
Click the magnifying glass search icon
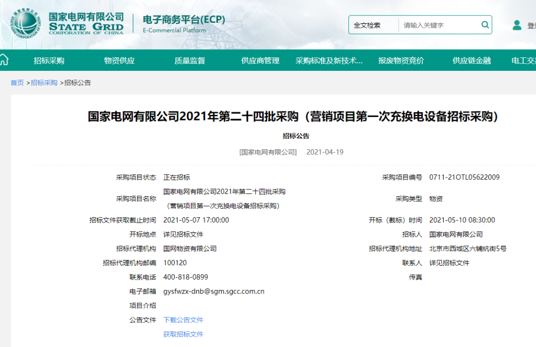point(485,25)
